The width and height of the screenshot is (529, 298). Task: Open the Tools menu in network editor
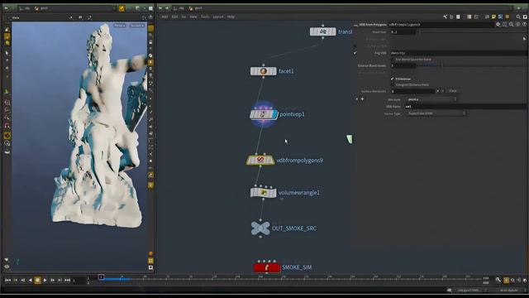tap(205, 17)
